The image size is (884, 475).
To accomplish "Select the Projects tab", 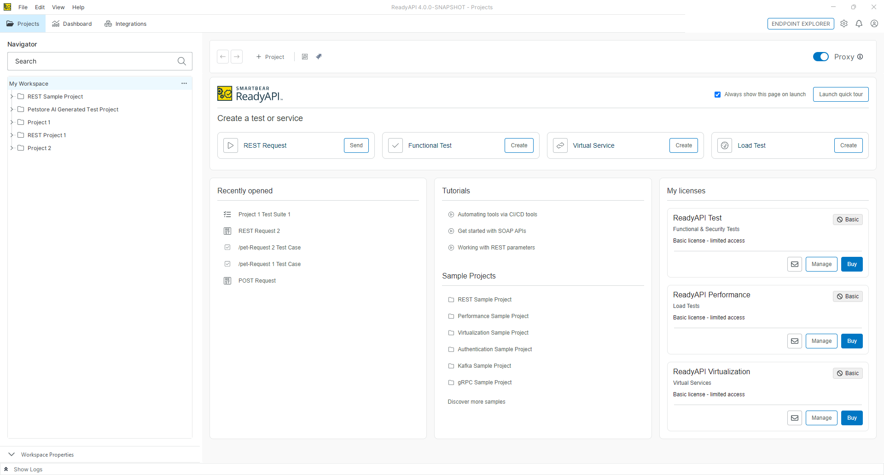I will pos(23,23).
